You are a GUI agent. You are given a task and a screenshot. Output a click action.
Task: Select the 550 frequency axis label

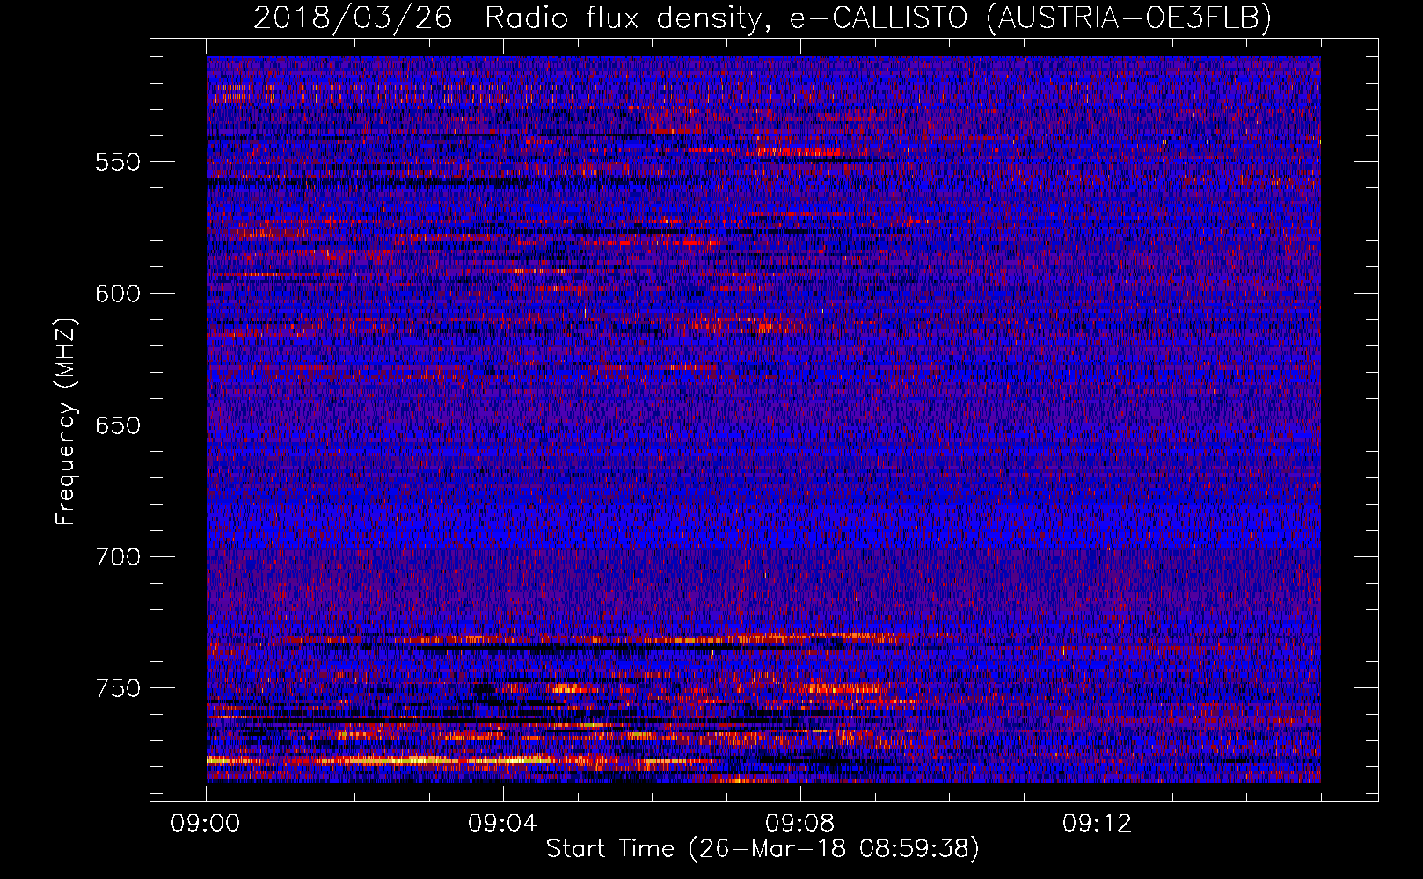(x=118, y=162)
